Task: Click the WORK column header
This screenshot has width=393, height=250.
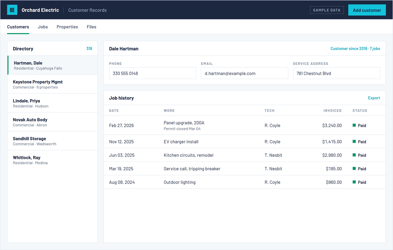Action: tap(169, 111)
